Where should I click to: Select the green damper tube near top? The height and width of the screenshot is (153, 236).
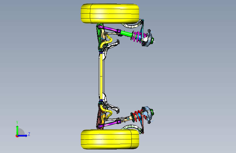pyautogui.click(x=127, y=33)
